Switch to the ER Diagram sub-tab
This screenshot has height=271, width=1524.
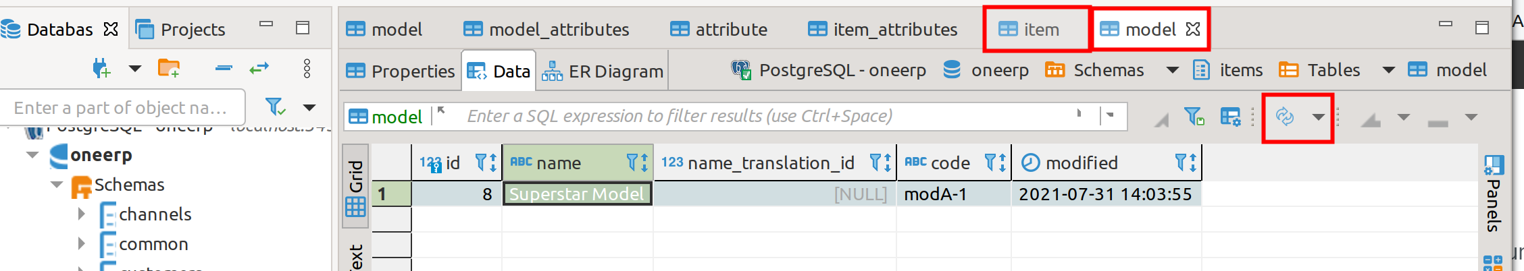pos(603,71)
